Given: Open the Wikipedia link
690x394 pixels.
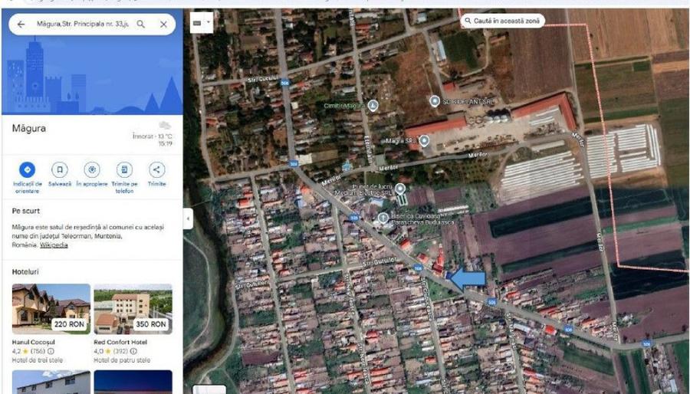Looking at the screenshot, I should (54, 245).
